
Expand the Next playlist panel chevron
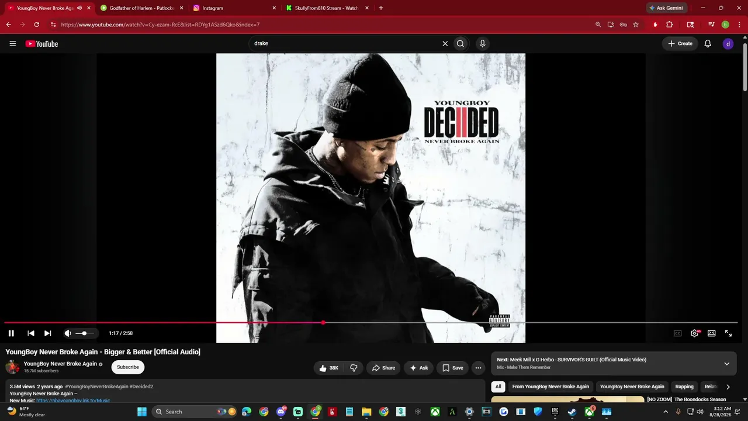click(x=727, y=364)
